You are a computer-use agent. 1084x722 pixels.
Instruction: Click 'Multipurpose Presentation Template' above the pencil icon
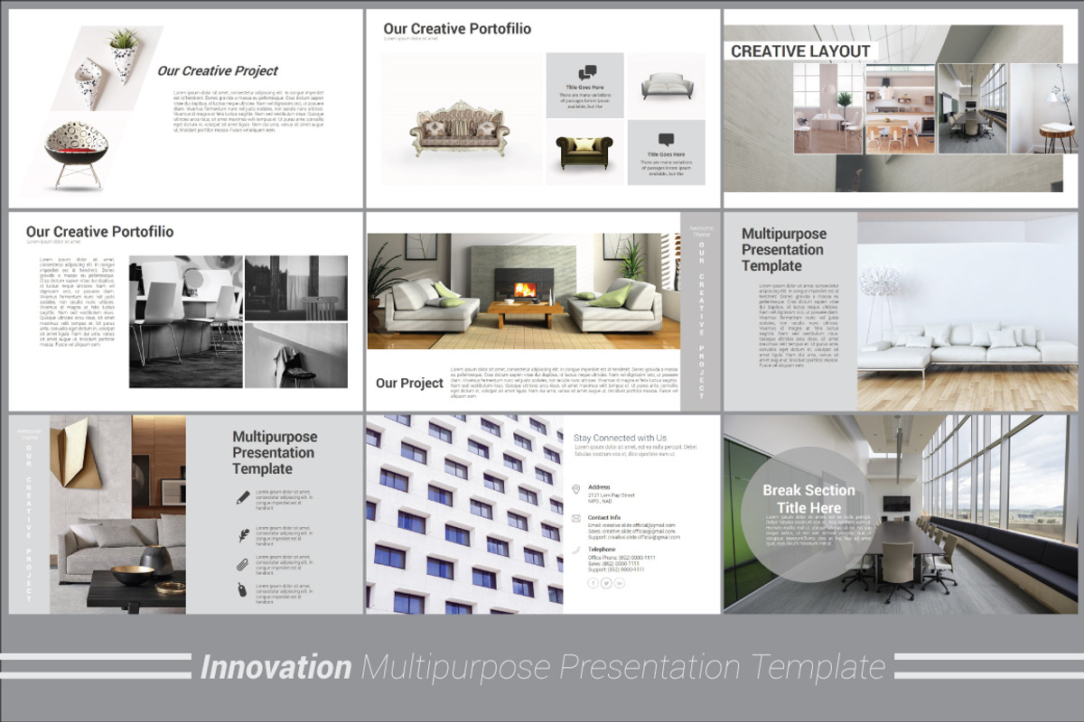click(x=275, y=453)
